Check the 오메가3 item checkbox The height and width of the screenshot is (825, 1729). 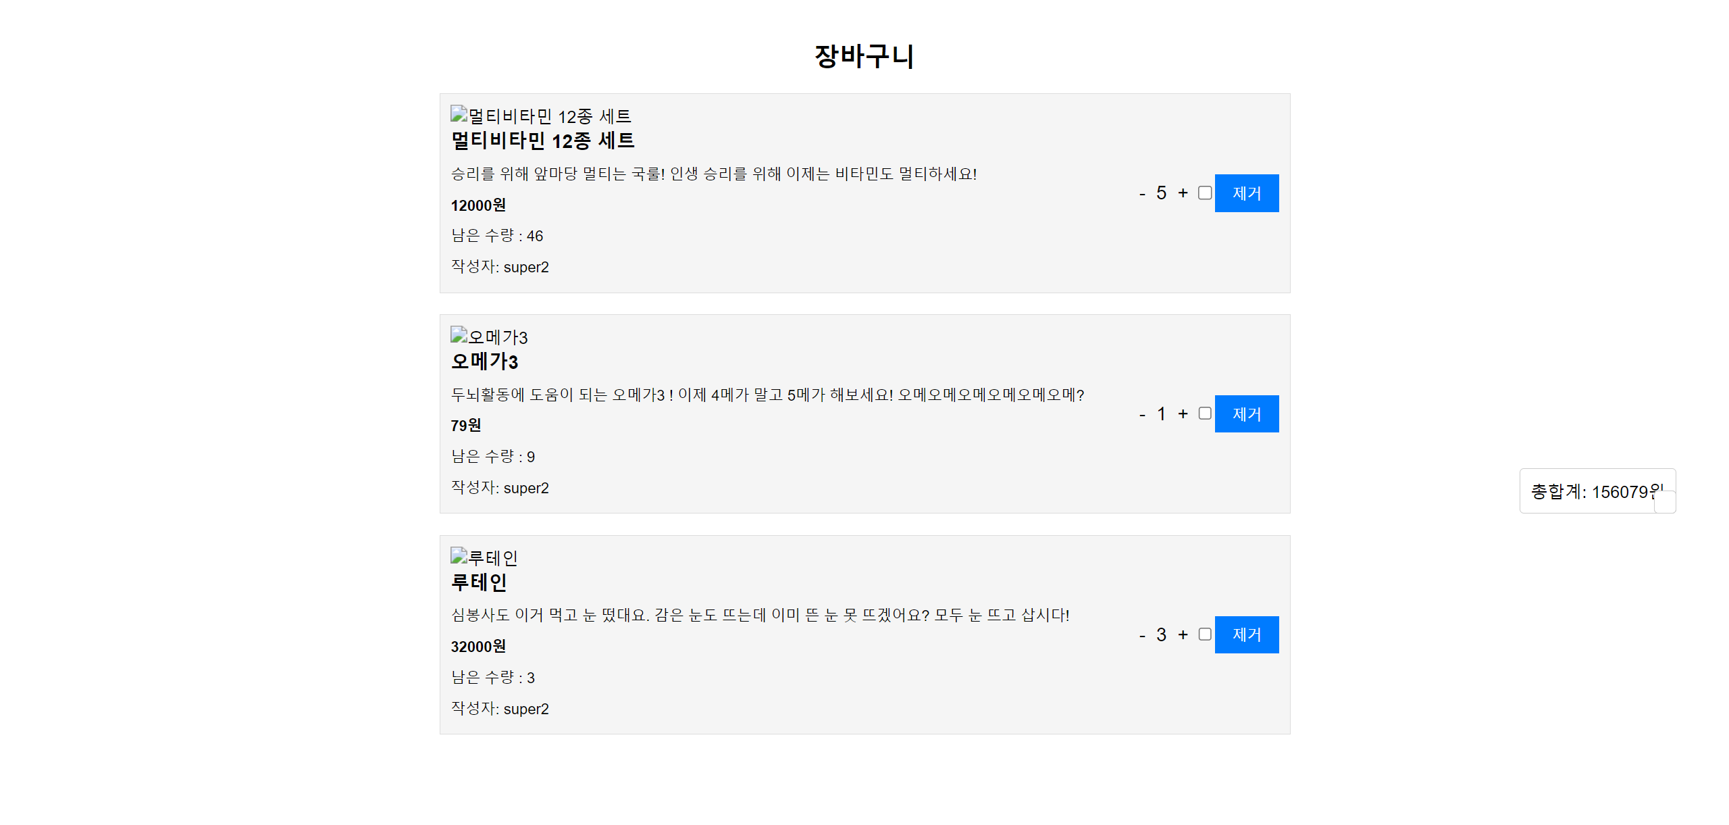[x=1205, y=414]
